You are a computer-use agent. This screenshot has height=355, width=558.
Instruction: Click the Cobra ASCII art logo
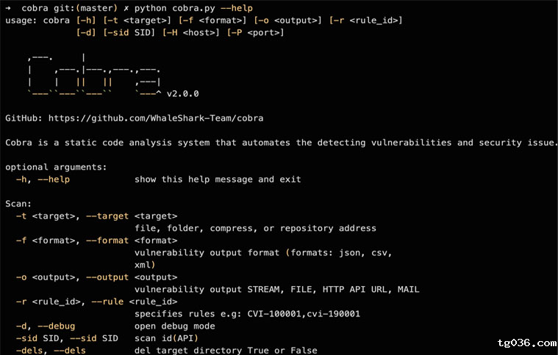pyautogui.click(x=94, y=76)
